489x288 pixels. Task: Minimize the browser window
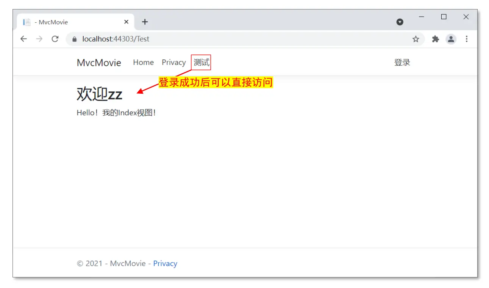pyautogui.click(x=422, y=17)
